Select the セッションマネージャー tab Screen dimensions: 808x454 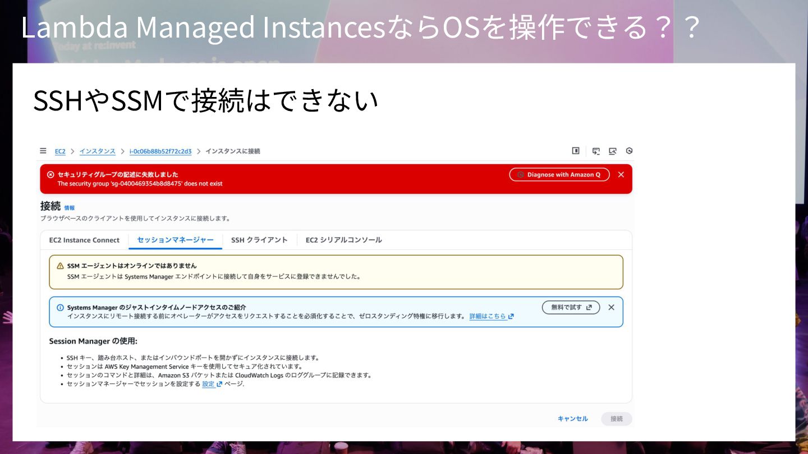176,240
